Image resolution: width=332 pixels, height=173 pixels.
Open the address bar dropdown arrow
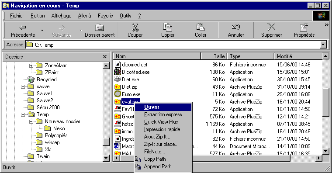coord(323,45)
